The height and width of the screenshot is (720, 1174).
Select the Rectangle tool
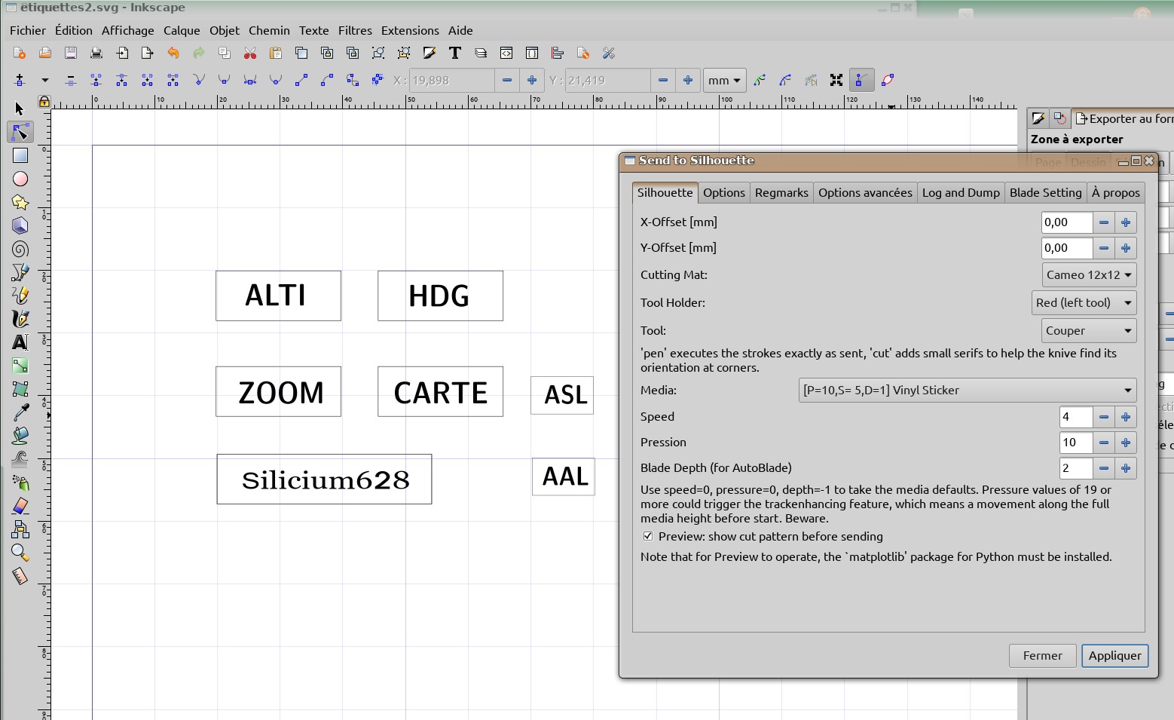coord(20,155)
